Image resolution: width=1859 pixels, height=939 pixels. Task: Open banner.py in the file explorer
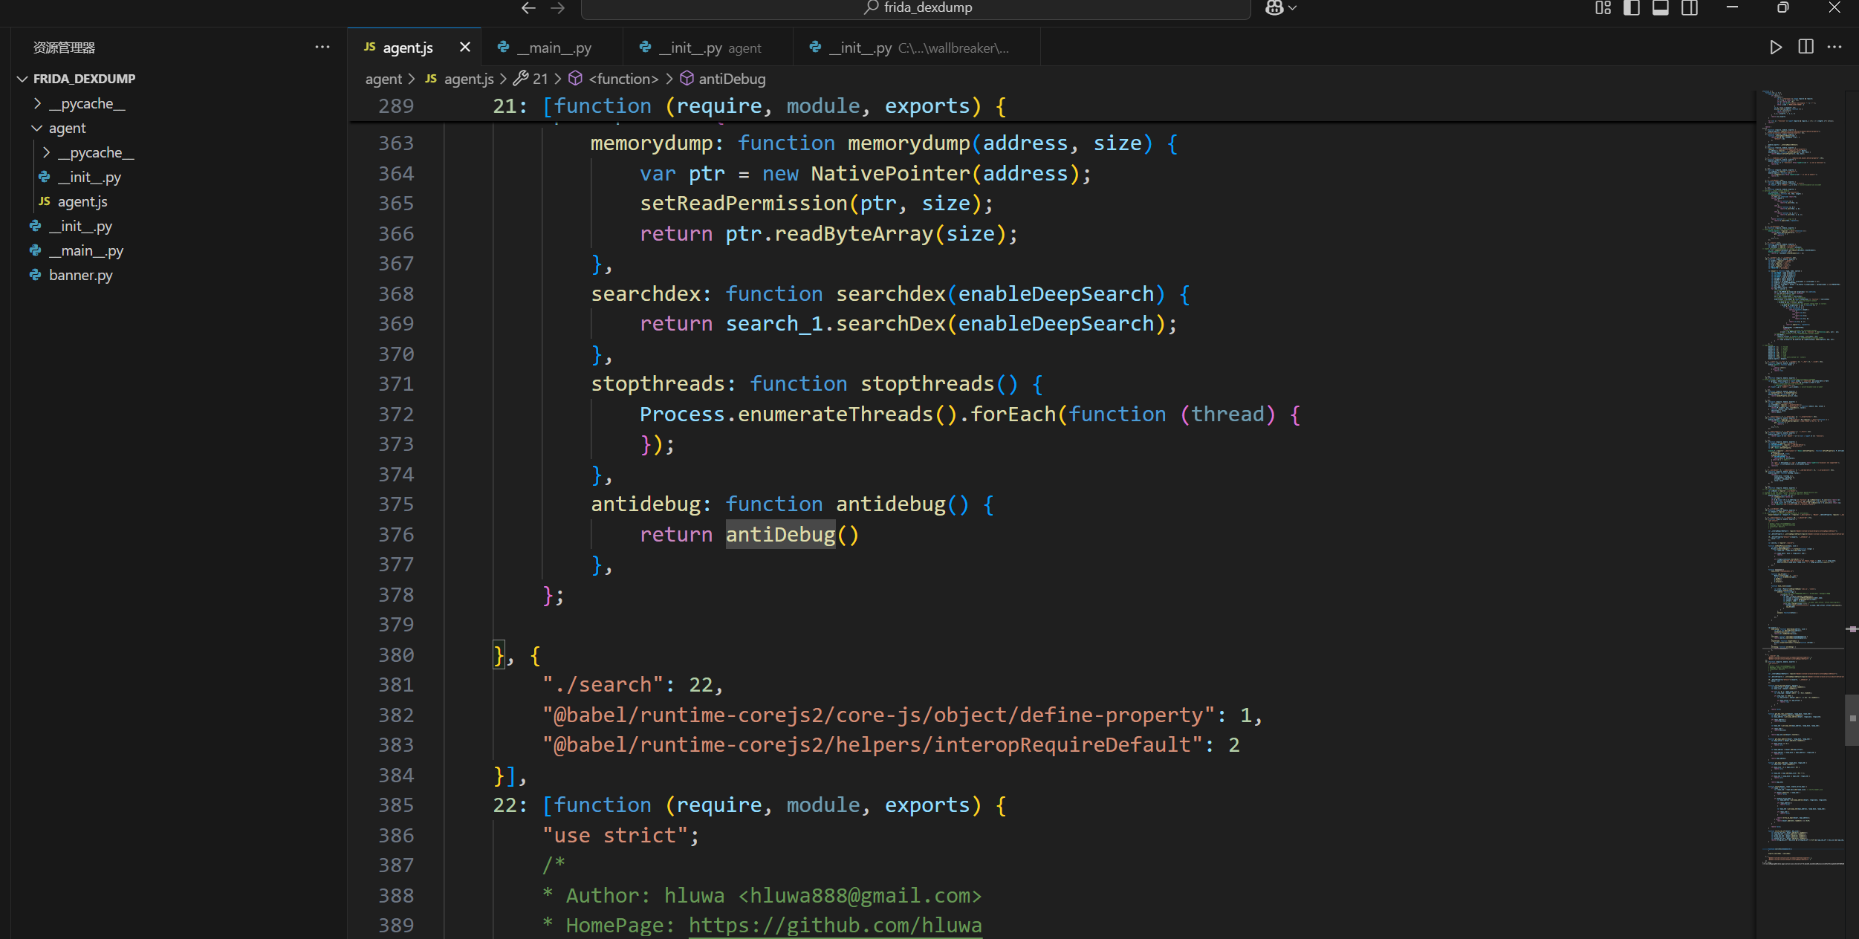(80, 276)
